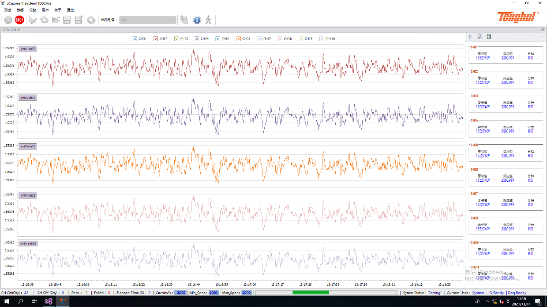This screenshot has height=307, width=547.
Task: Click the ch01-ch02 chart label
Action: (x=28, y=49)
